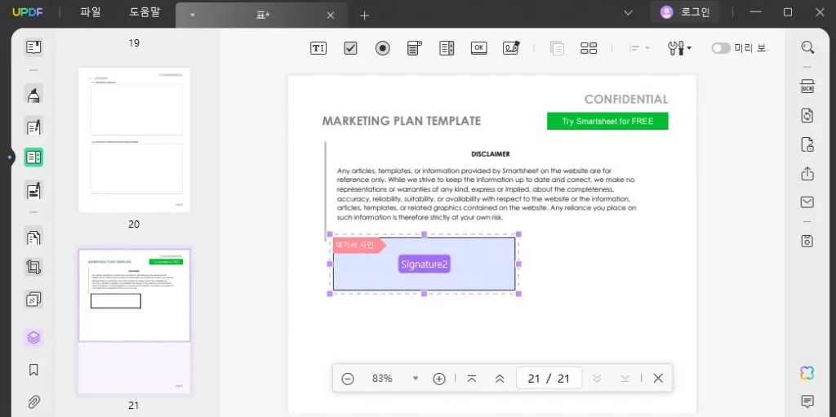Zoom out with the minus button

[x=348, y=379]
